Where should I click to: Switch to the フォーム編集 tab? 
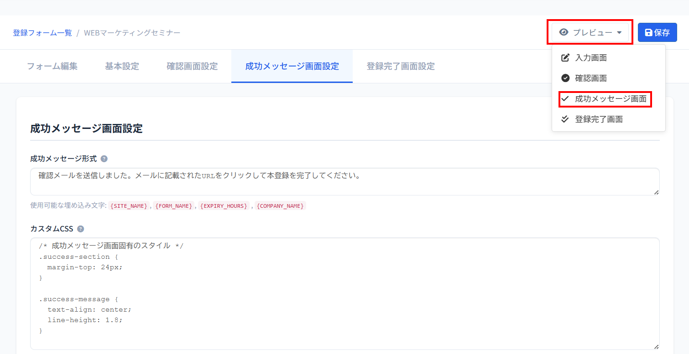[52, 67]
